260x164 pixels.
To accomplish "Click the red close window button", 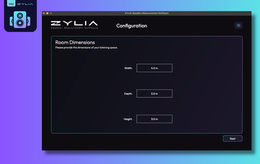I will point(44,13).
